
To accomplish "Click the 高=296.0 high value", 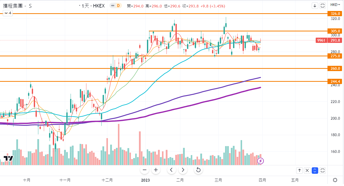I will 154,6.
